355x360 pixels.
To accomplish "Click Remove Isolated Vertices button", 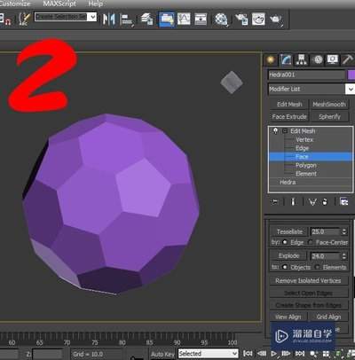I will pos(308,280).
